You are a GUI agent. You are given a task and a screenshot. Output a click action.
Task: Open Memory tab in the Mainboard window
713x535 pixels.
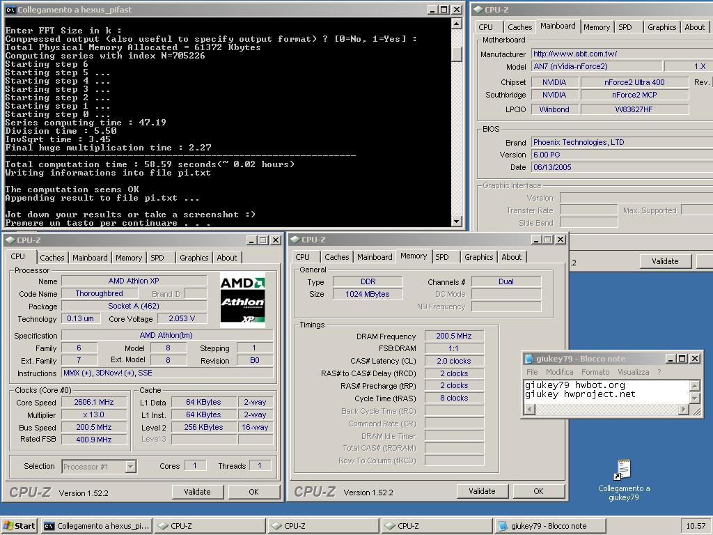point(597,27)
